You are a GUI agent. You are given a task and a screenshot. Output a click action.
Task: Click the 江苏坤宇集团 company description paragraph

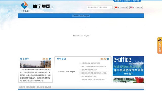[x=35, y=75]
